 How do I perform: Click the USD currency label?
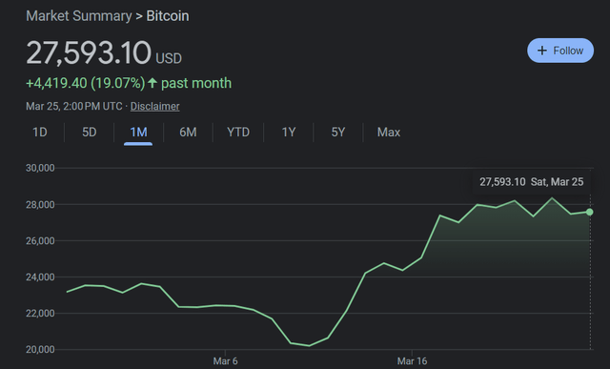click(x=169, y=58)
